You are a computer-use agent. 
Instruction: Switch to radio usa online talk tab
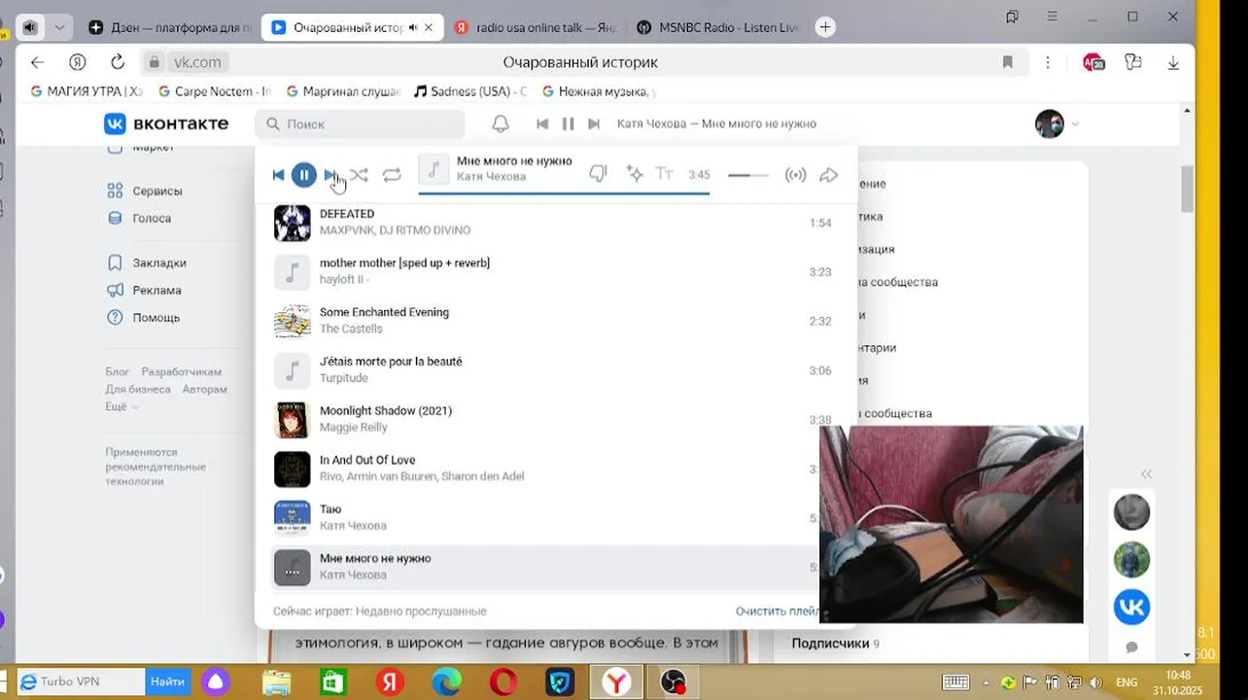coord(534,27)
